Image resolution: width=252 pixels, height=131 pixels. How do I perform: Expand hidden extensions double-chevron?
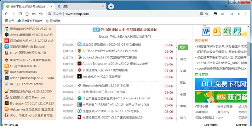point(239,14)
